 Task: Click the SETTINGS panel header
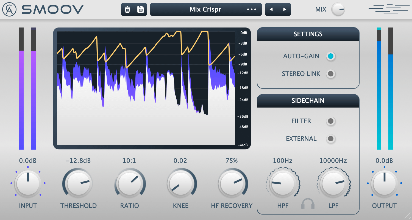tap(308, 34)
